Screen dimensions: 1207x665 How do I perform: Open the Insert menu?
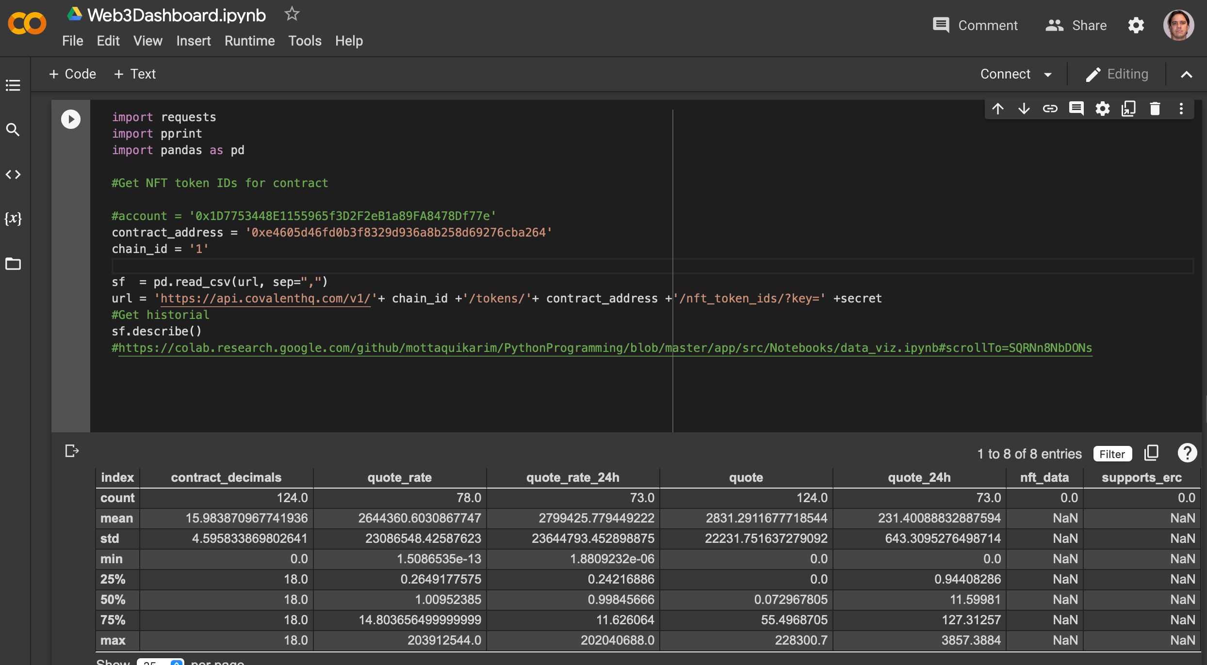click(x=194, y=41)
